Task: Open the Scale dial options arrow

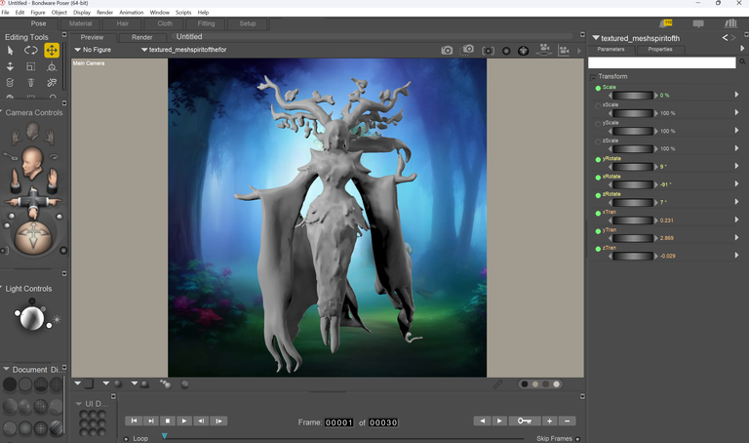Action: [x=736, y=95]
